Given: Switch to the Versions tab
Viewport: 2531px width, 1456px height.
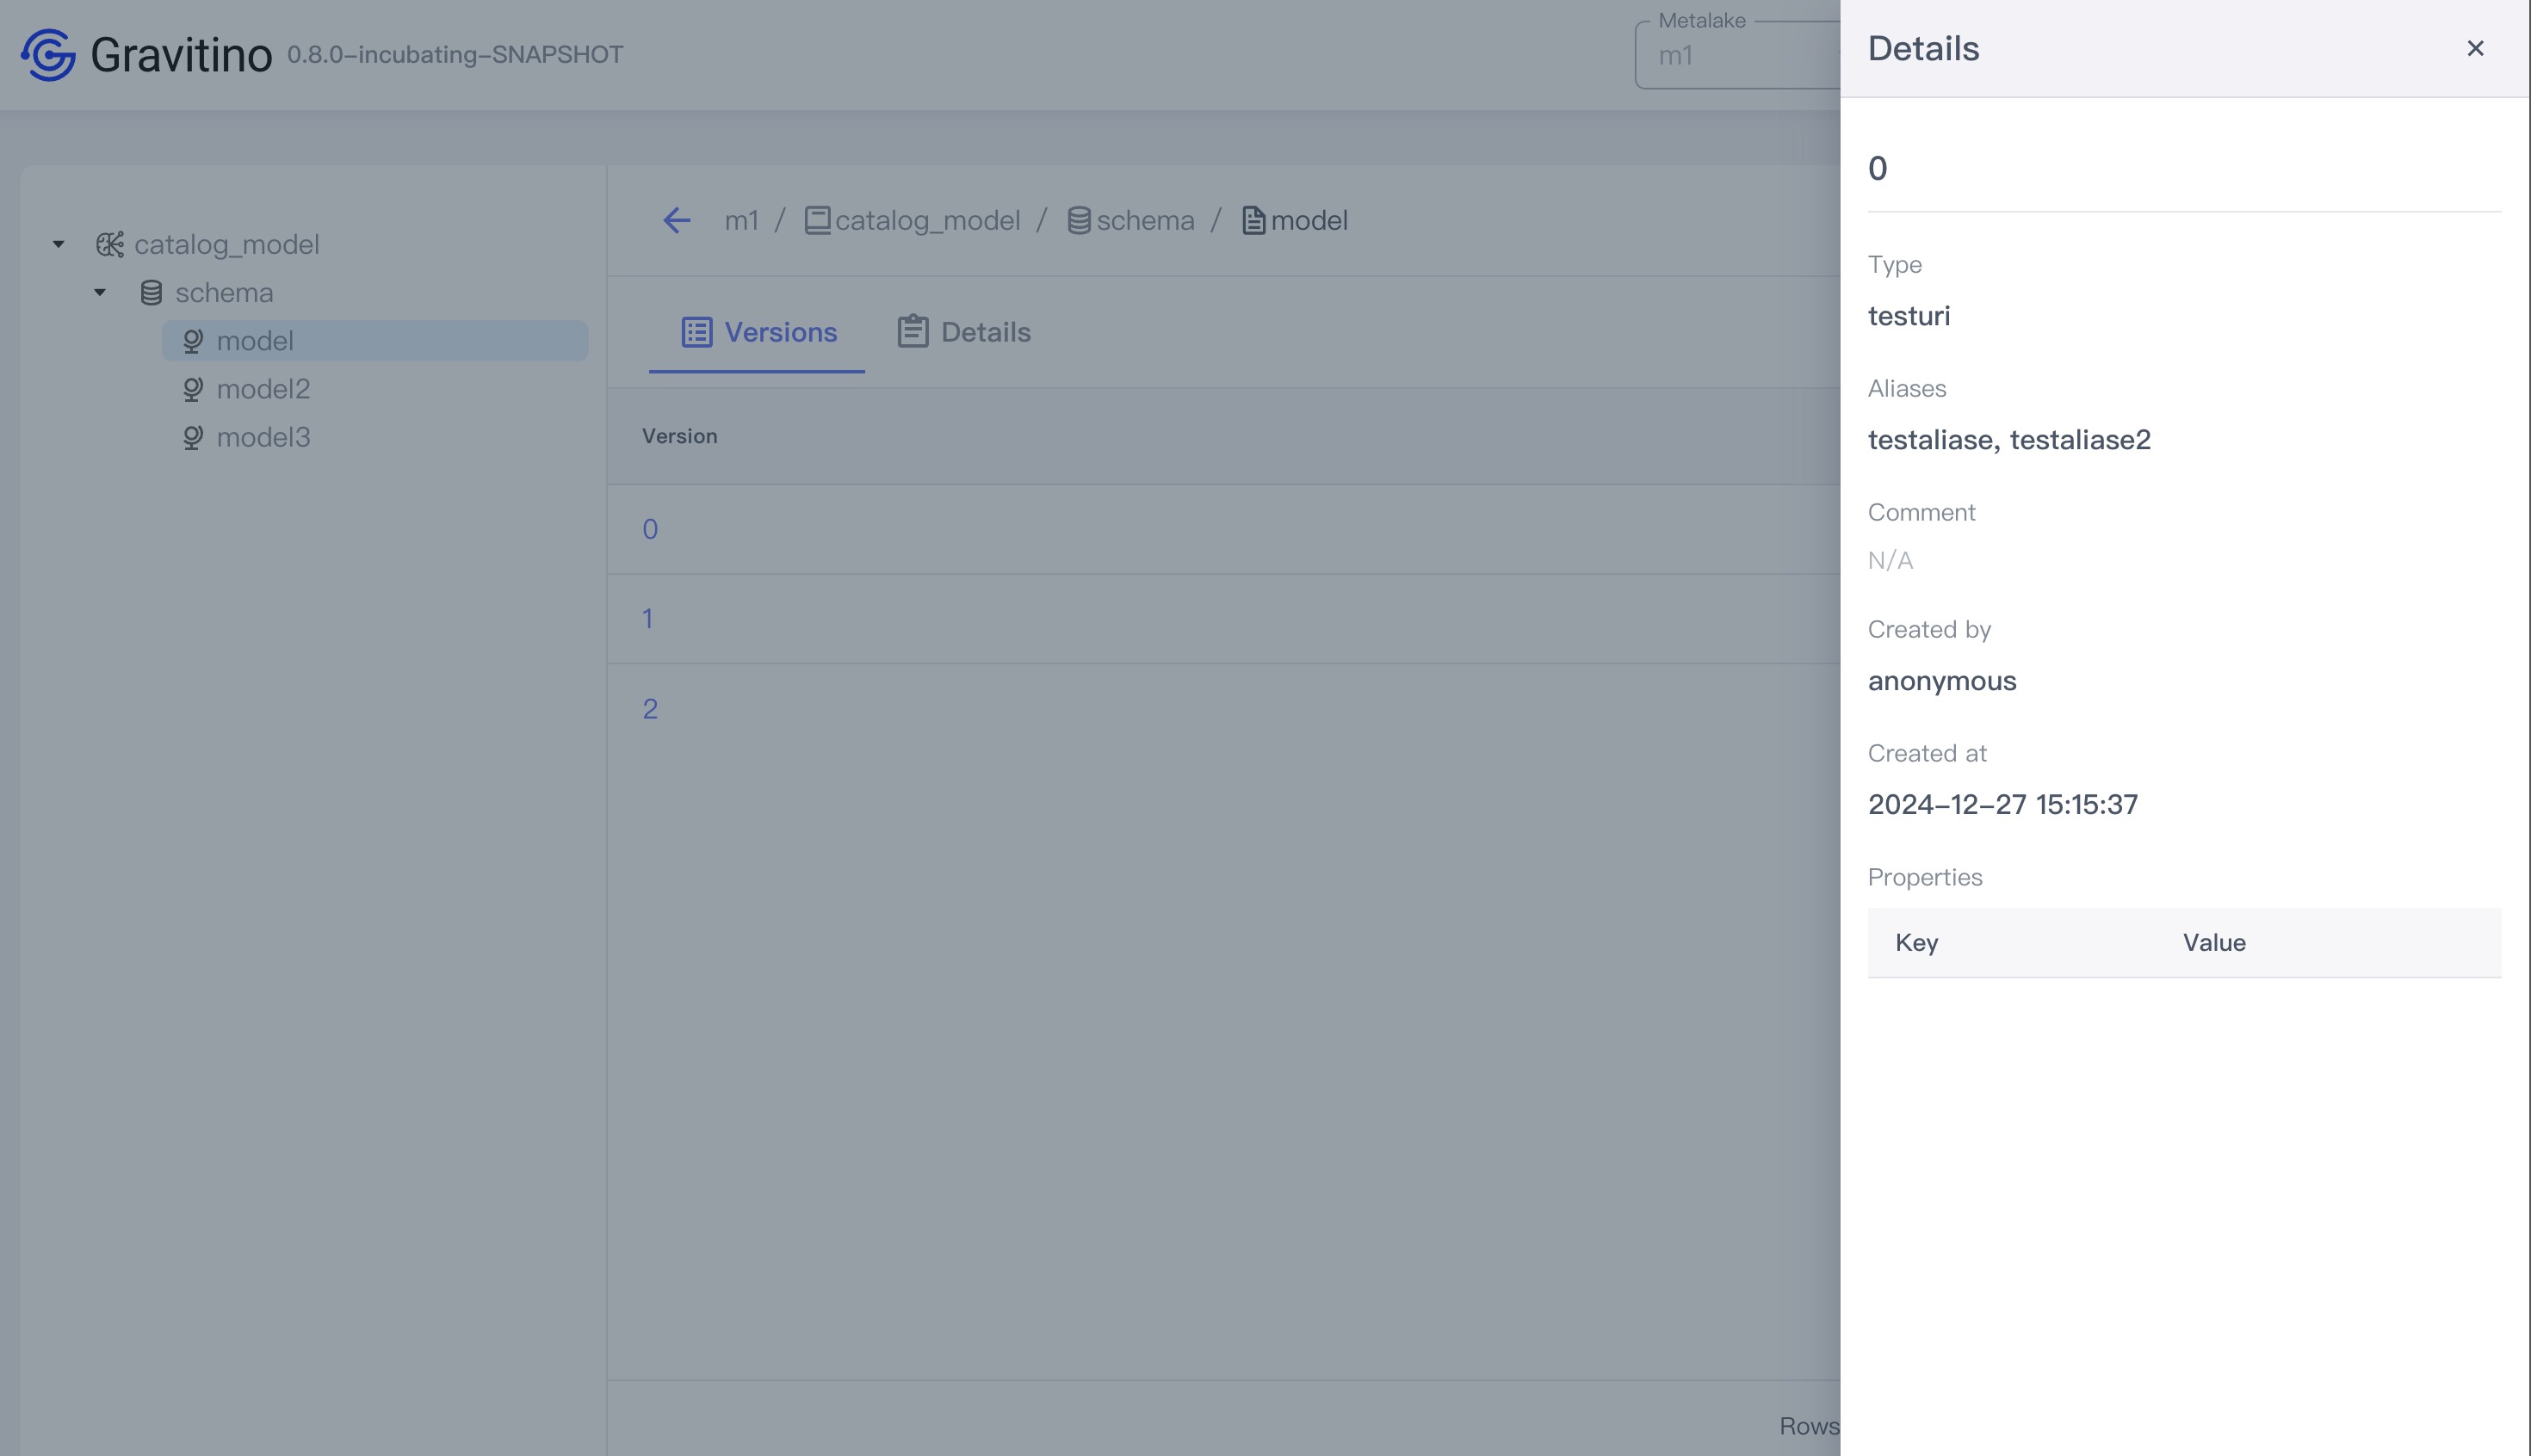Looking at the screenshot, I should pos(759,332).
